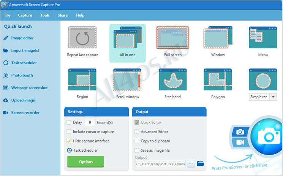The image size is (283, 176).
Task: Click the green Options button
Action: pyautogui.click(x=86, y=162)
